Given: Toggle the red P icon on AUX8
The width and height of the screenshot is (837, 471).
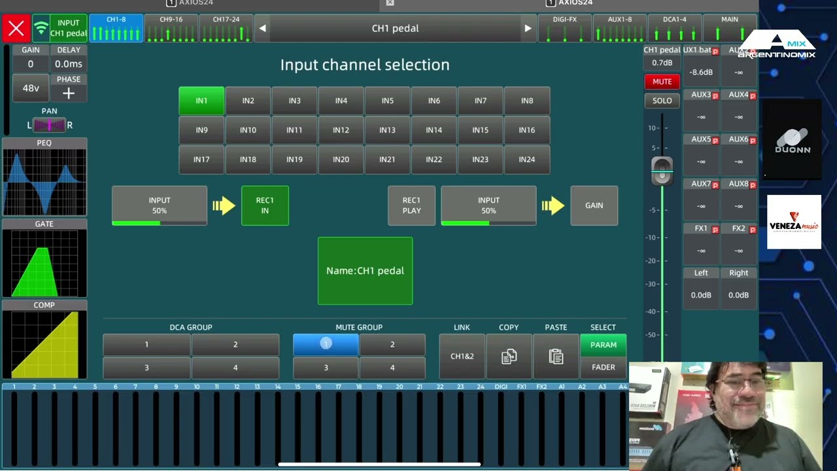Looking at the screenshot, I should coord(753,184).
